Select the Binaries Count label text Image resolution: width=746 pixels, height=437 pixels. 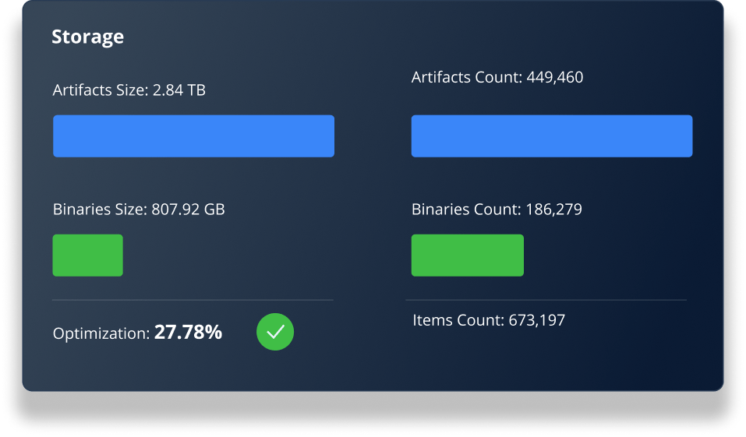pyautogui.click(x=466, y=210)
